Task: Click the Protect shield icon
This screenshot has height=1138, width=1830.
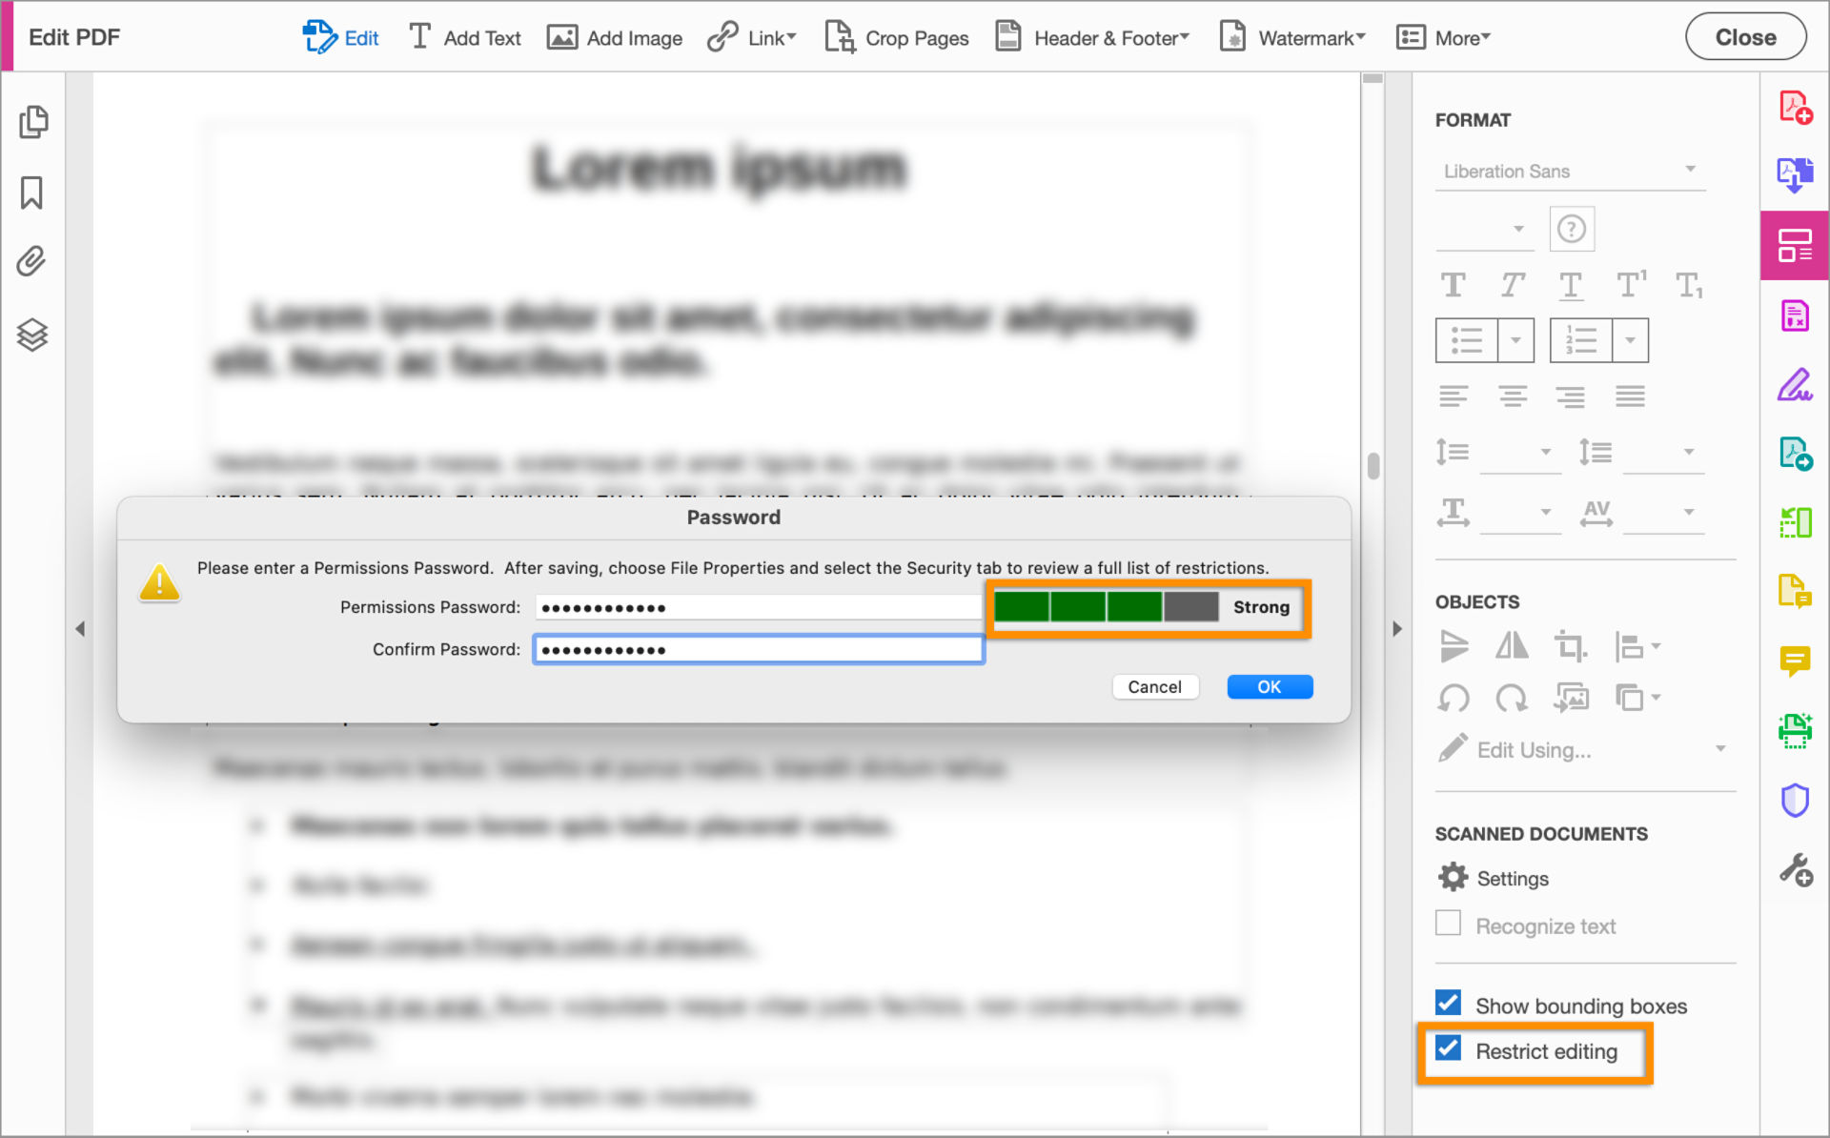Action: pos(1796,800)
